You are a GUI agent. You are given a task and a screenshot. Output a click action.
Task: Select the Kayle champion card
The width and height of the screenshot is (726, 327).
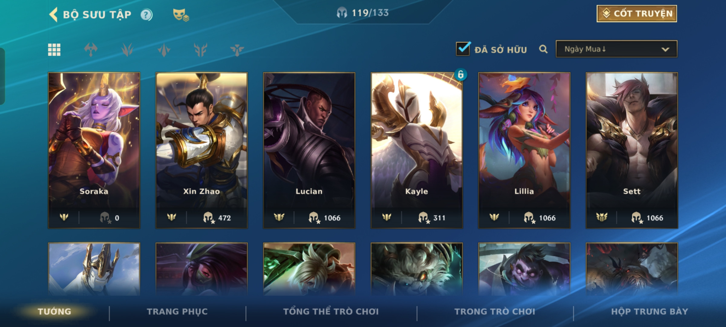click(x=417, y=150)
